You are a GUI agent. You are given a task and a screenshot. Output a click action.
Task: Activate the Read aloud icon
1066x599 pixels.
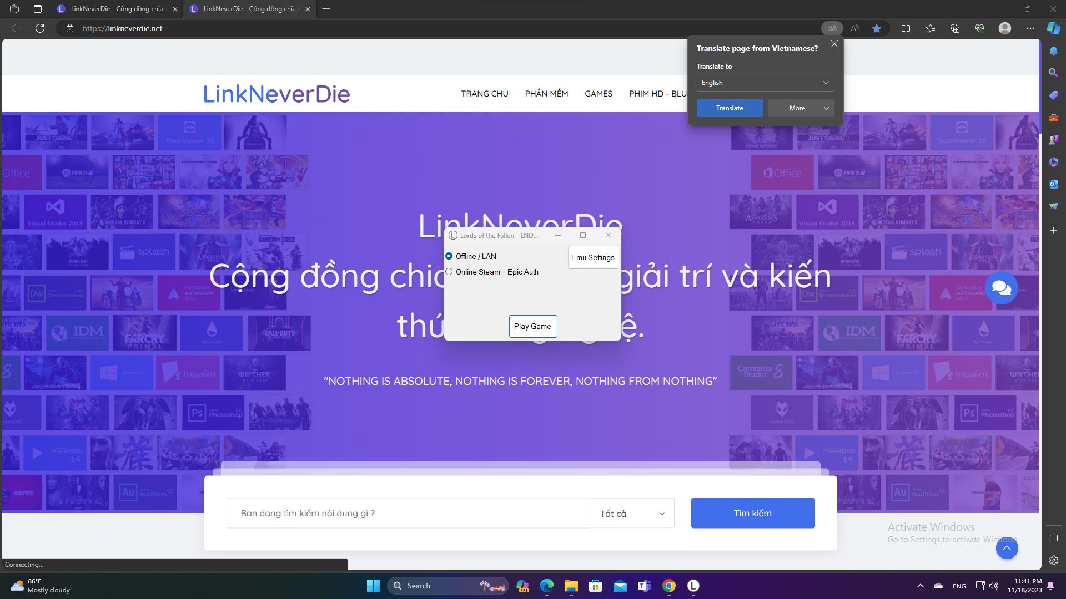click(x=854, y=28)
